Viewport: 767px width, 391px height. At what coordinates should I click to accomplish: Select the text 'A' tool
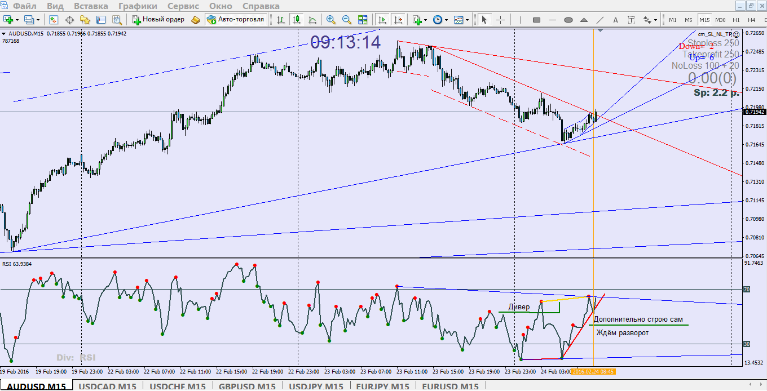click(x=615, y=20)
